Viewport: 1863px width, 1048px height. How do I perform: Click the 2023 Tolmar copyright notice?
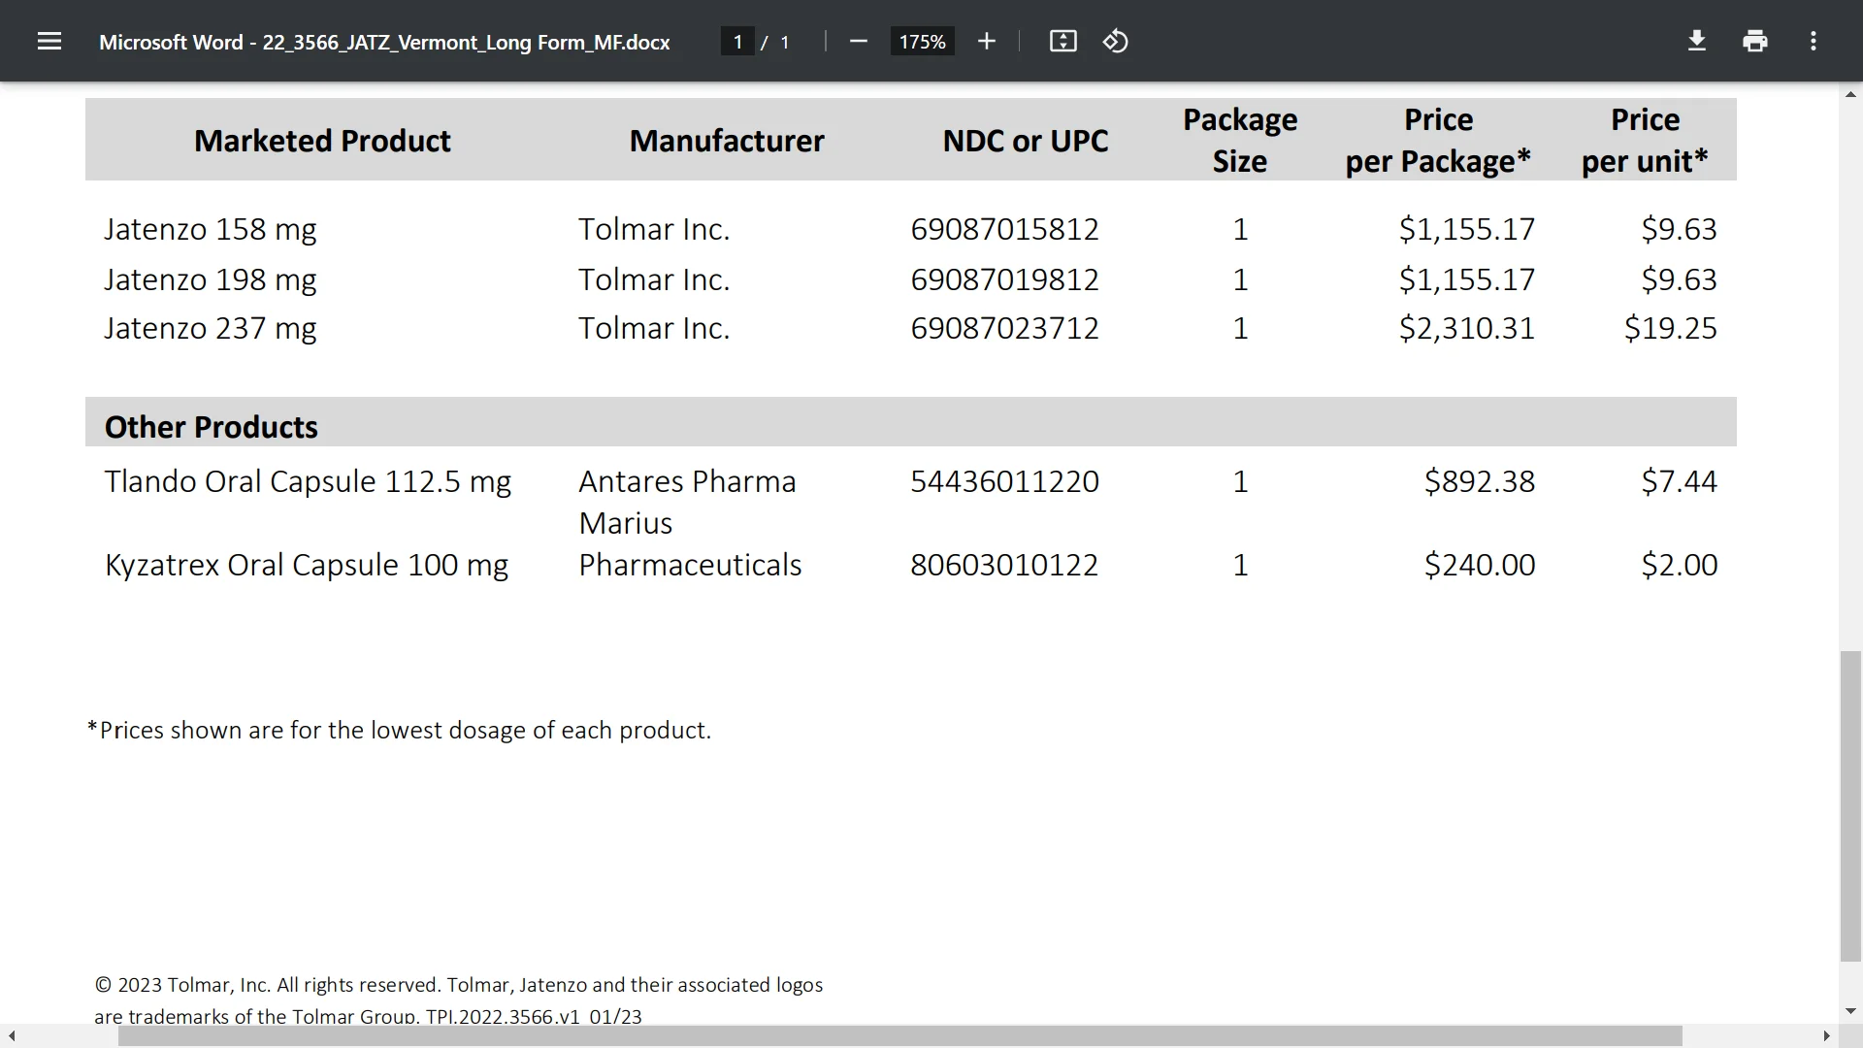(458, 1000)
